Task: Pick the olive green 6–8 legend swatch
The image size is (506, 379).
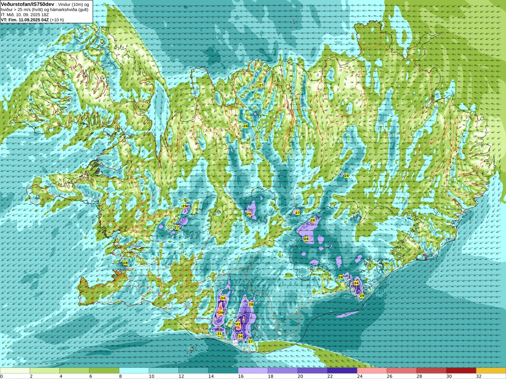Action: tap(104, 371)
